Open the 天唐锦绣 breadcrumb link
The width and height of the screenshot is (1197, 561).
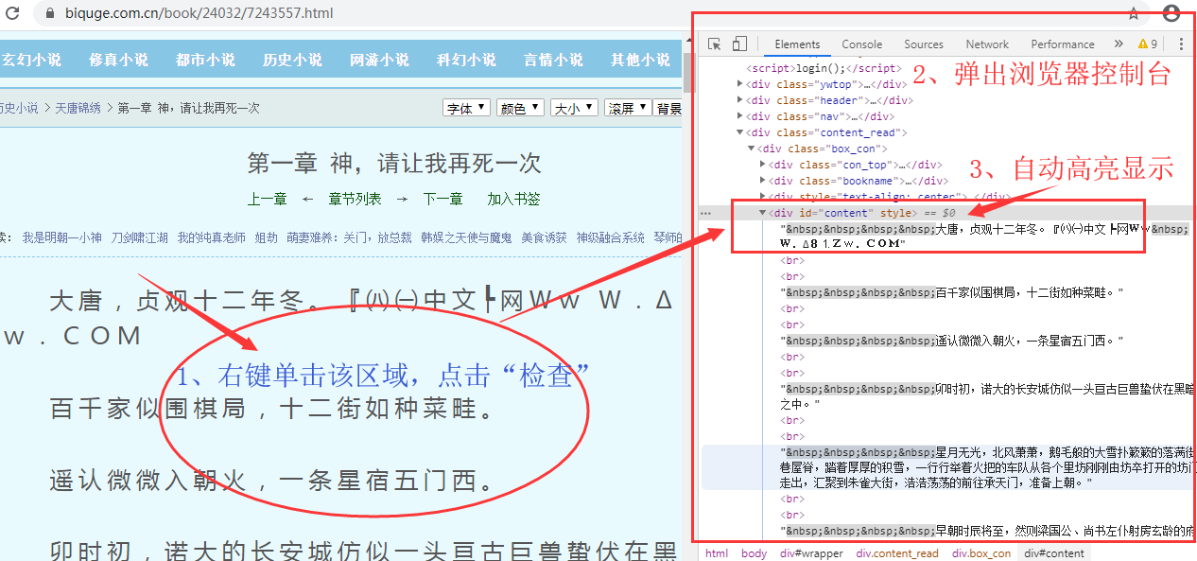coord(78,109)
